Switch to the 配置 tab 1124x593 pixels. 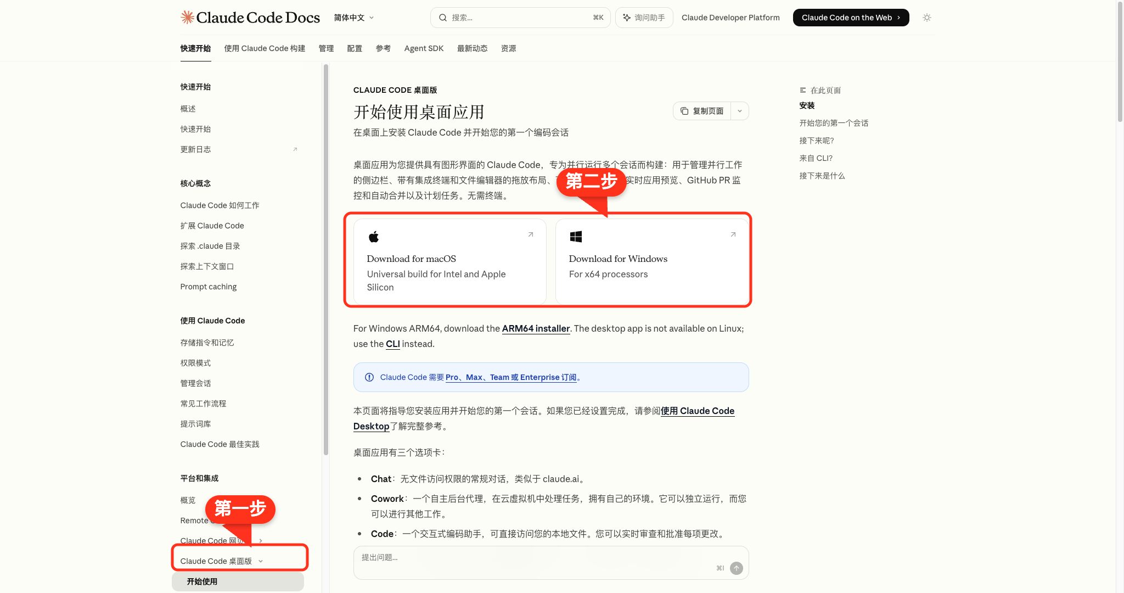point(355,48)
